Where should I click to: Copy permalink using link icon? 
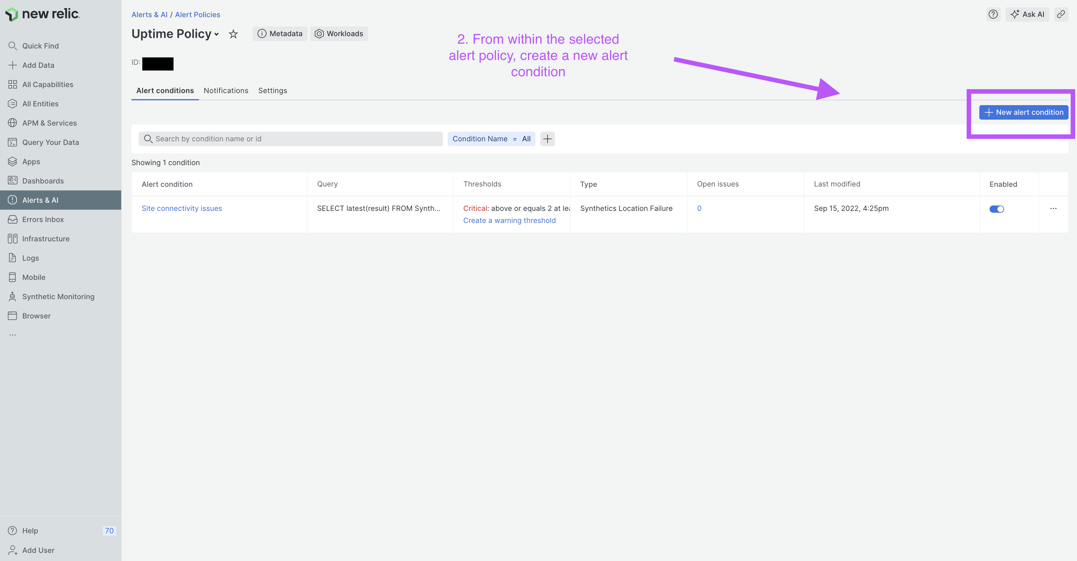pyautogui.click(x=1061, y=14)
